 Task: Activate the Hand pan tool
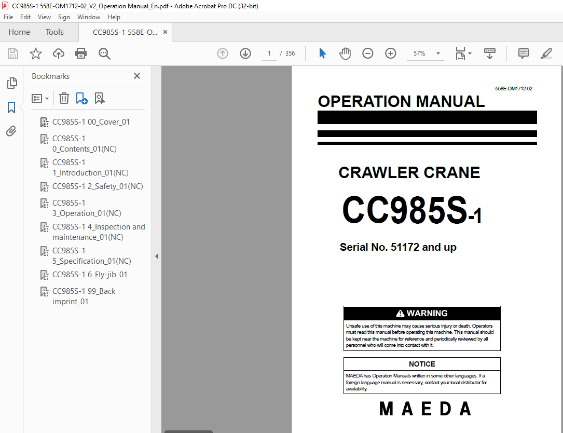tap(345, 53)
